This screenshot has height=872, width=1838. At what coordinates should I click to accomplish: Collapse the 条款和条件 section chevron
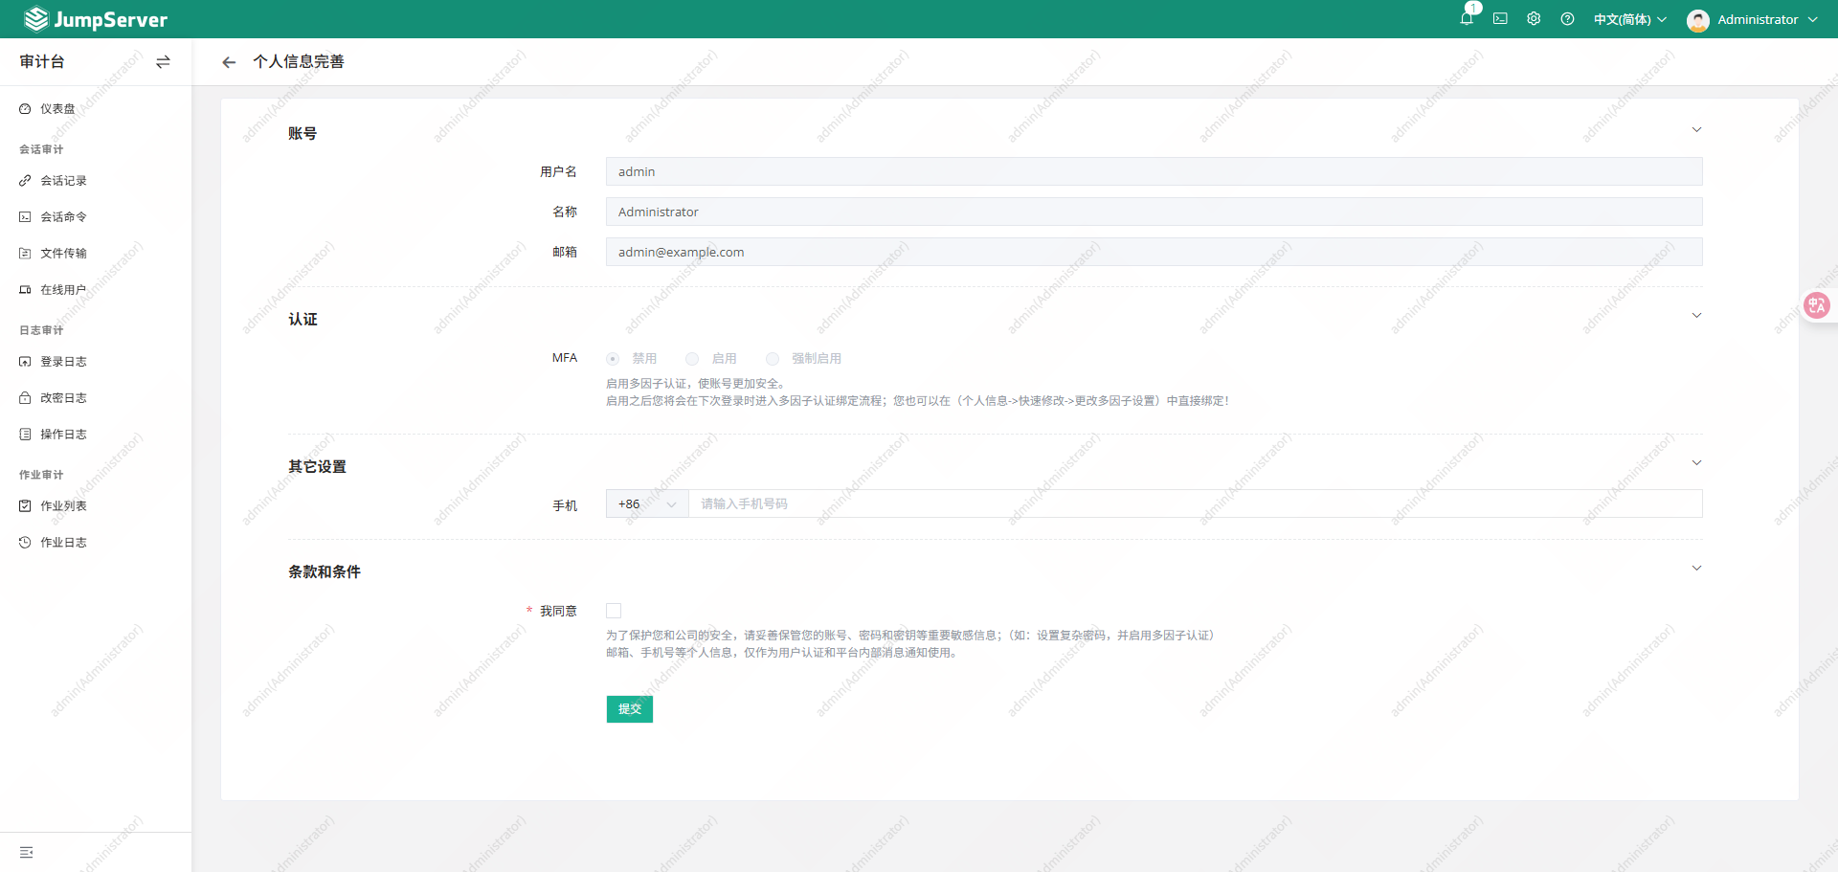coord(1696,569)
